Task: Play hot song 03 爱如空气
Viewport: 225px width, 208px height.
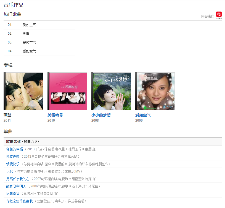Action: click(x=29, y=42)
